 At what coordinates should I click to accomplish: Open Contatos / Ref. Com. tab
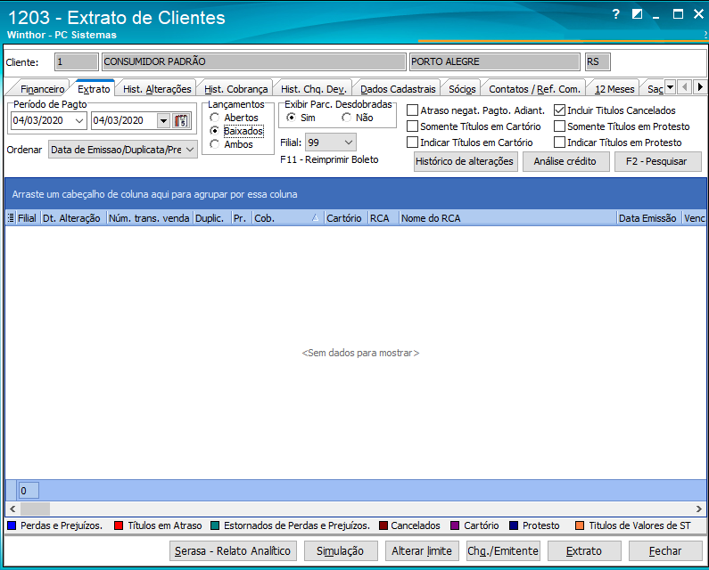pyautogui.click(x=534, y=89)
